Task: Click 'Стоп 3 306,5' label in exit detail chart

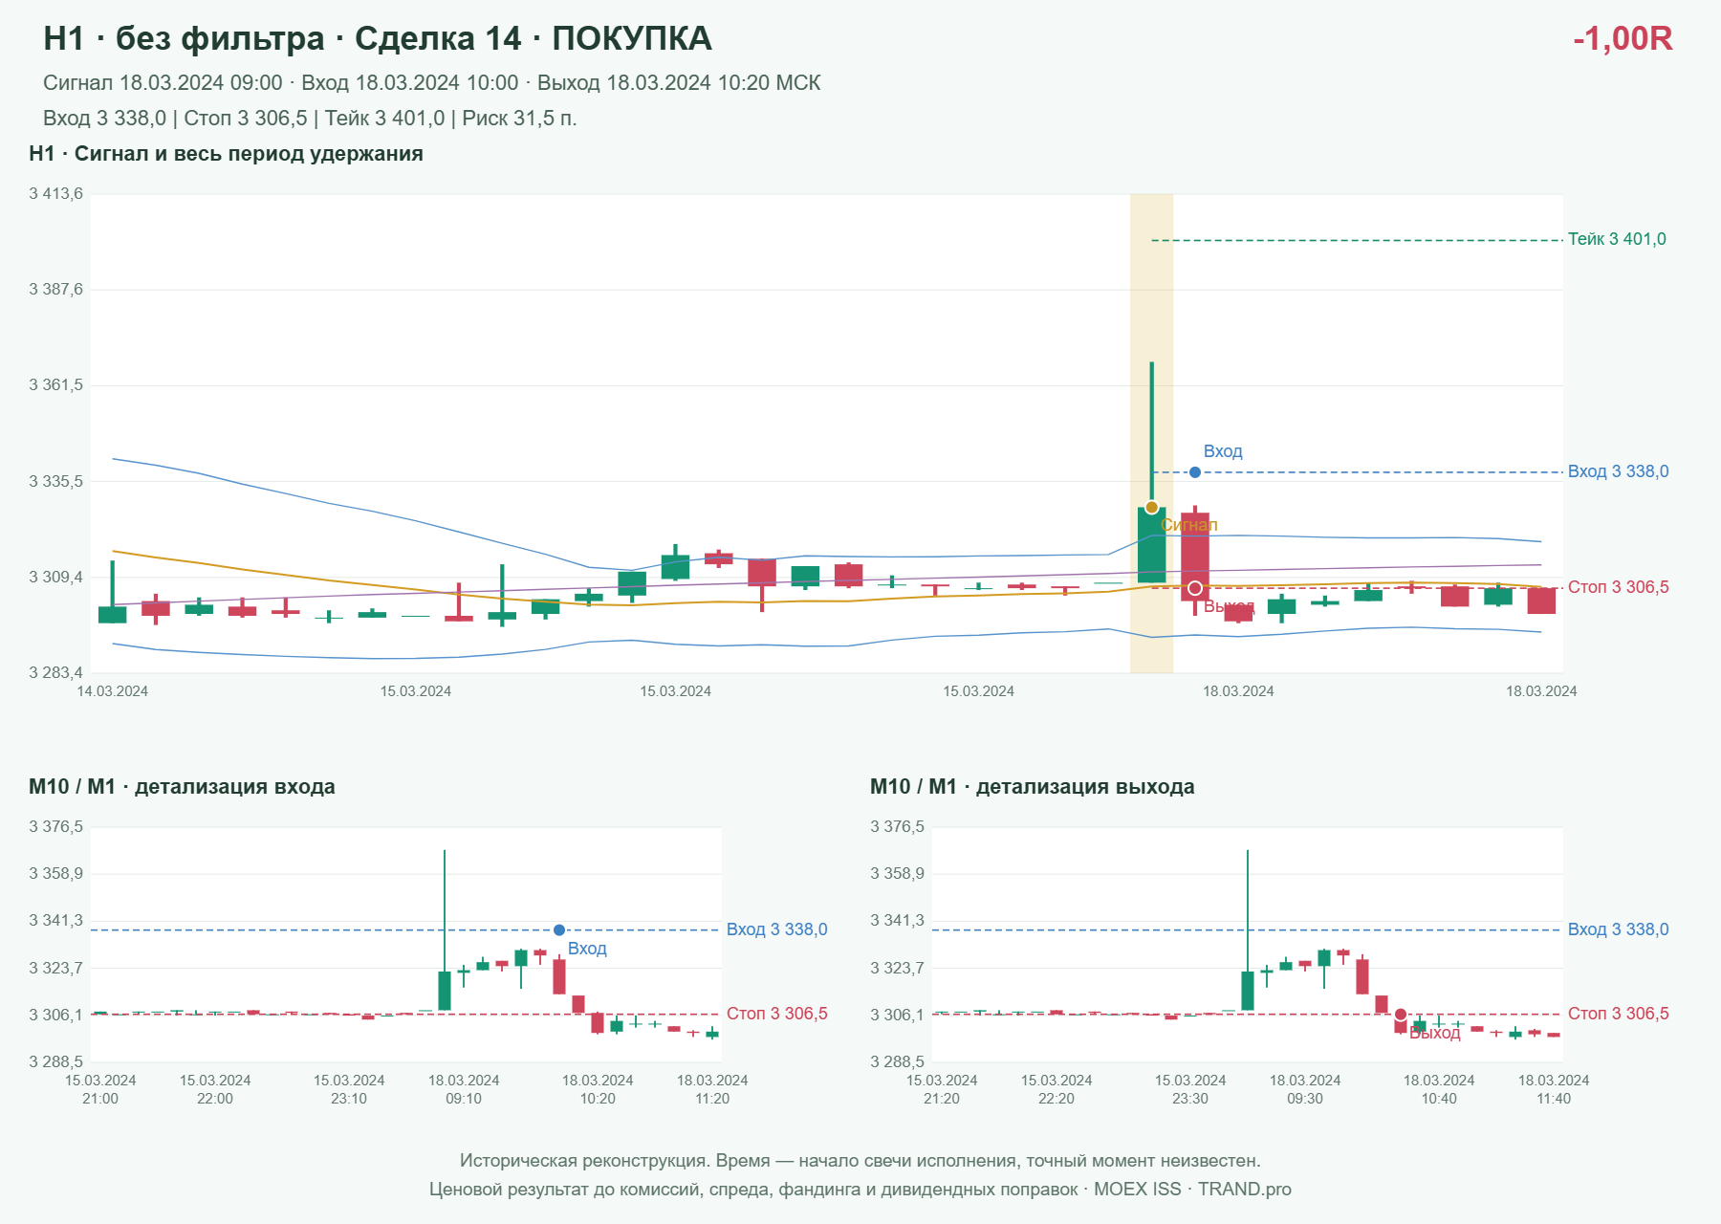Action: tap(1618, 1014)
